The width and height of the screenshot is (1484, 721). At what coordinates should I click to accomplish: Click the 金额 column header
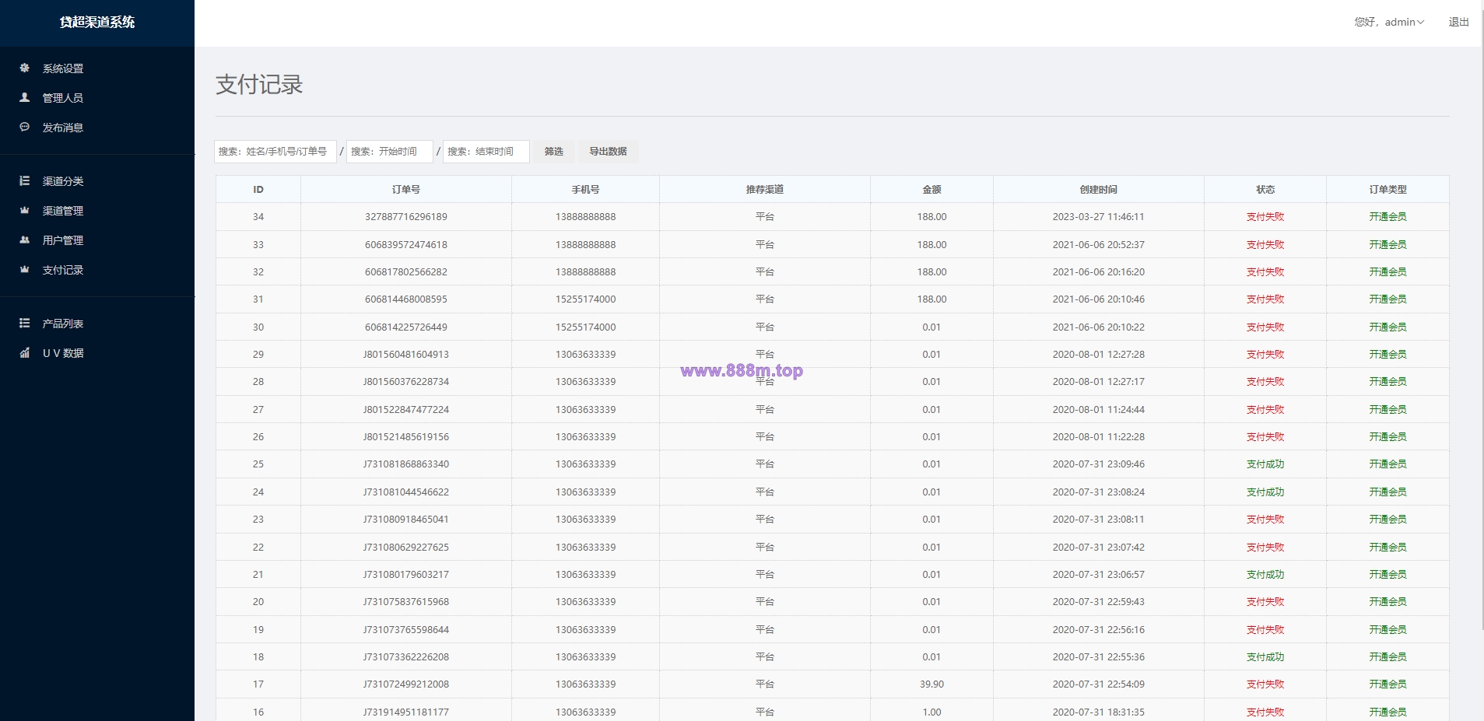point(931,190)
